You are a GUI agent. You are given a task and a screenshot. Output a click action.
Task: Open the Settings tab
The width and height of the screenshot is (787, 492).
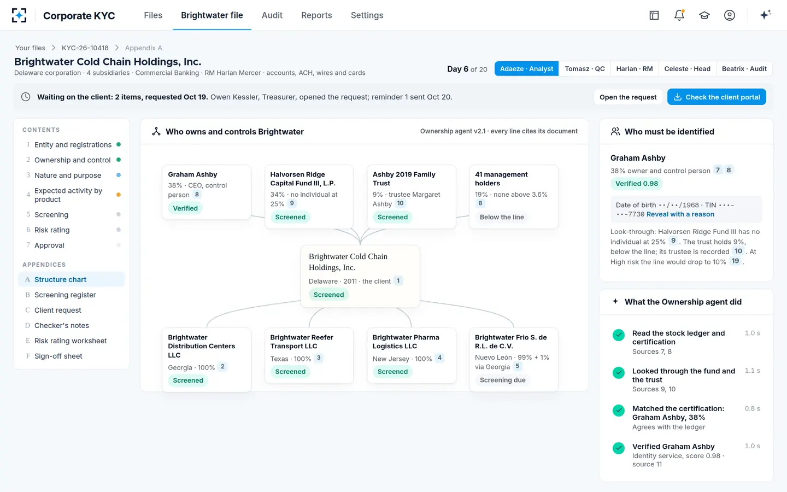tap(367, 15)
